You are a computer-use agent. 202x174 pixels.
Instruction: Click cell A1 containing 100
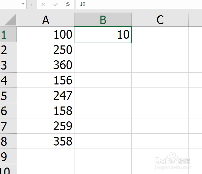tap(46, 34)
